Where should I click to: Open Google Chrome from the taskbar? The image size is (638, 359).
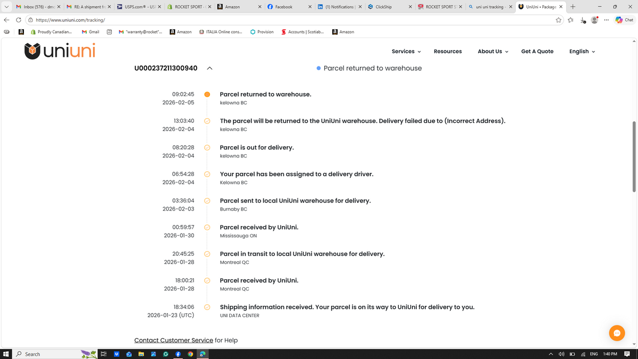point(190,354)
